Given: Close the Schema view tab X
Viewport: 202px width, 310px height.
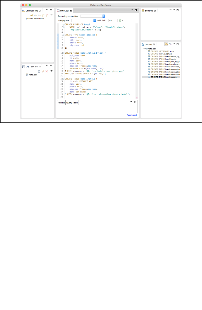Looking at the screenshot, I should coord(155,11).
